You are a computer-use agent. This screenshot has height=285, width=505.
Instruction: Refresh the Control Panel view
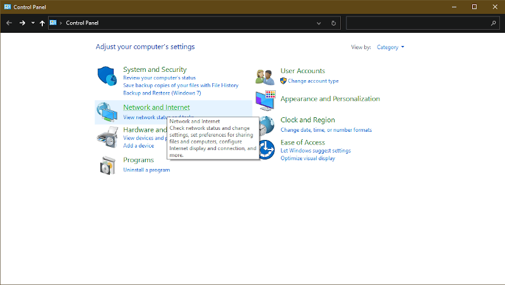(334, 23)
